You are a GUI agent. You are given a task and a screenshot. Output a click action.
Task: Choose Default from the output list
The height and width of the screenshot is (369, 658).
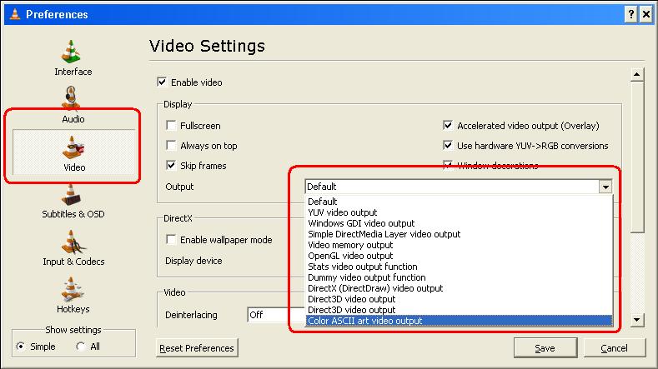[459, 202]
